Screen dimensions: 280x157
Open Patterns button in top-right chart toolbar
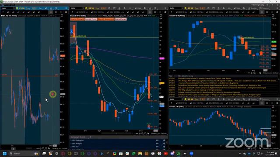pos(264,8)
